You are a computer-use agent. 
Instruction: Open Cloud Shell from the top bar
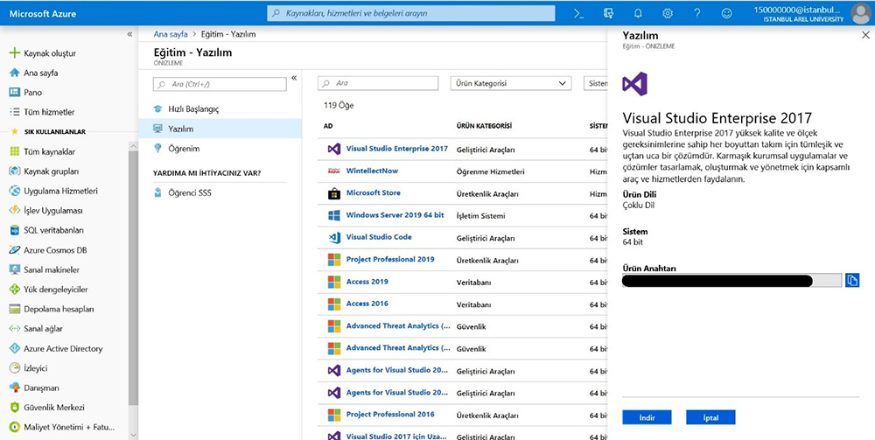(x=578, y=13)
